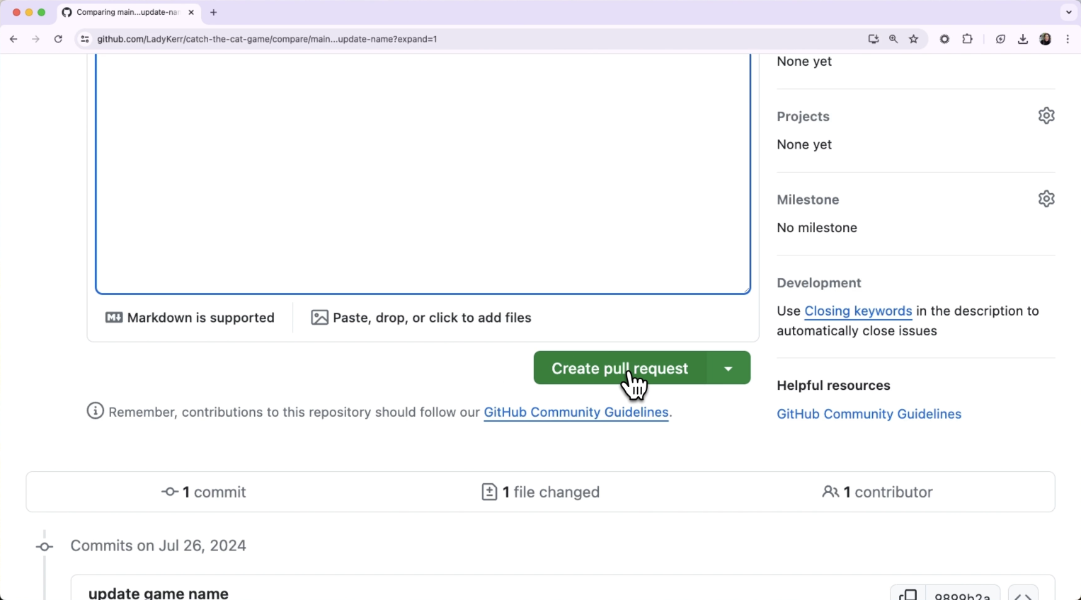Open the GitHub Community Guidelines link
This screenshot has width=1081, height=600.
[x=576, y=412]
